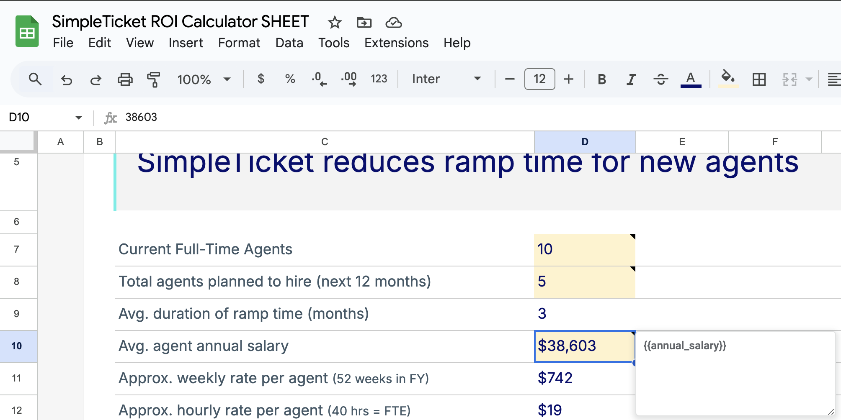Increase the font size
841x420 pixels.
[x=568, y=79]
